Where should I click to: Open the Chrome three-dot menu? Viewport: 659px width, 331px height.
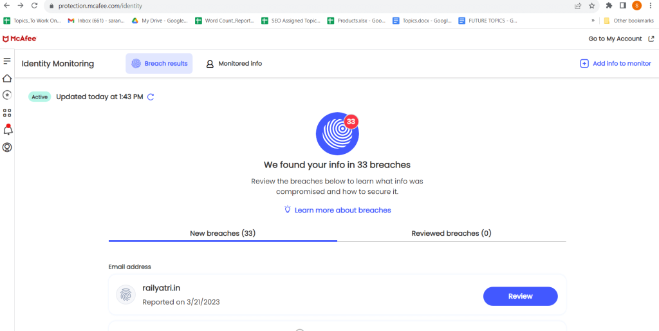pos(651,5)
